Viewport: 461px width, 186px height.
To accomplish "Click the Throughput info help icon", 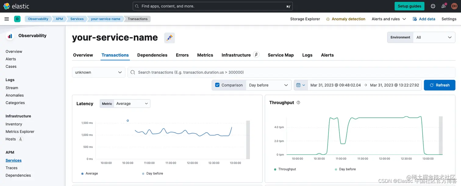I will point(298,102).
